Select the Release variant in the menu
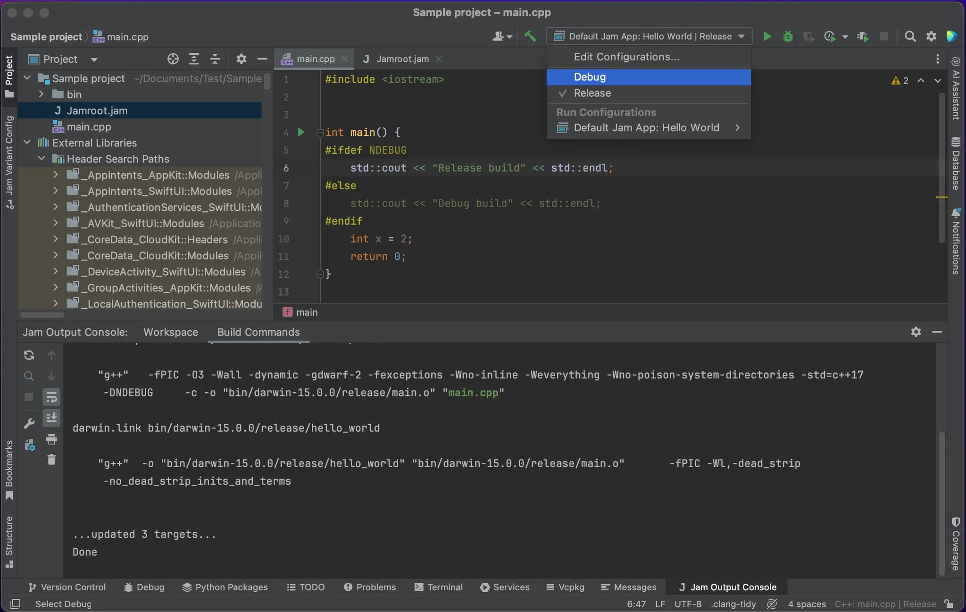966x612 pixels. (649, 93)
